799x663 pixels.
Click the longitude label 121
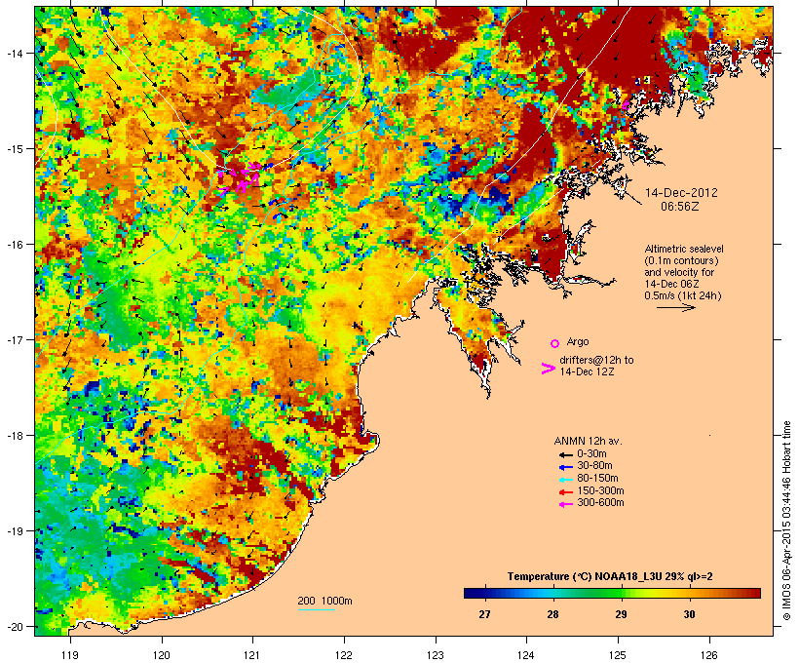252,655
